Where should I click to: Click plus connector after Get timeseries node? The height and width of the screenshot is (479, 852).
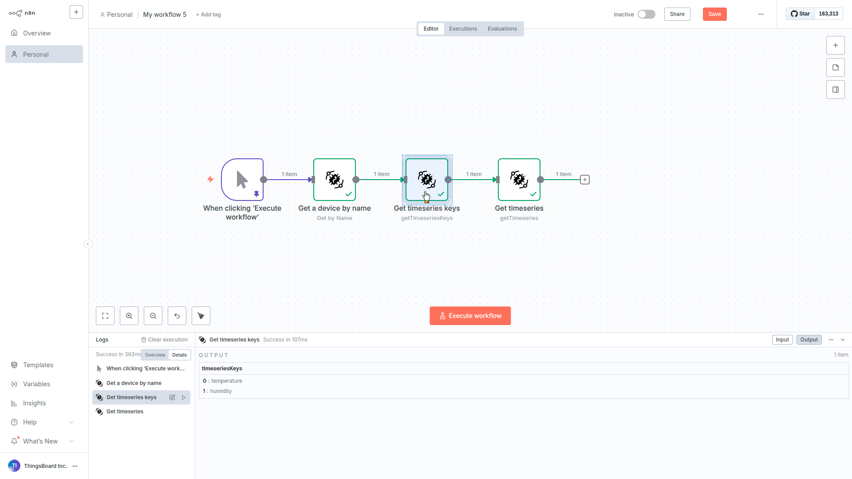coord(585,180)
